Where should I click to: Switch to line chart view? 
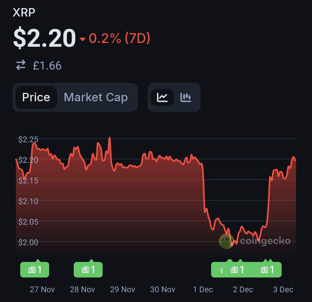162,97
